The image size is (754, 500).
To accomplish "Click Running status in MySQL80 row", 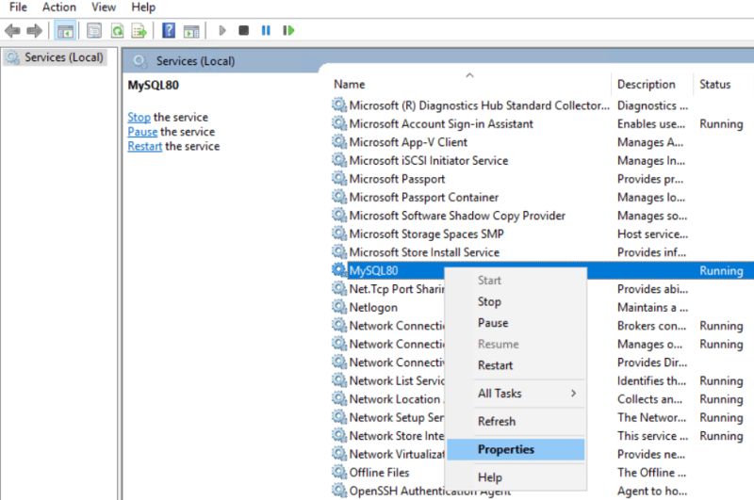I will pyautogui.click(x=721, y=270).
